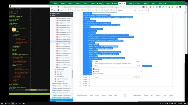Click Inspect in the context menu
The height and width of the screenshot is (105, 188).
(x=97, y=77)
